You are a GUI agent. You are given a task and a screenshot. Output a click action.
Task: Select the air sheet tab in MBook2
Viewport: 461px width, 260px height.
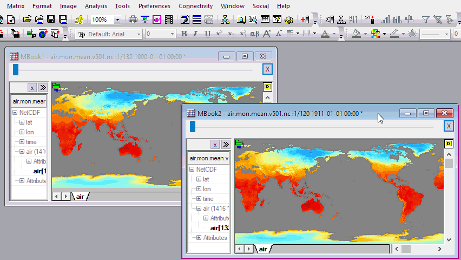(263, 249)
